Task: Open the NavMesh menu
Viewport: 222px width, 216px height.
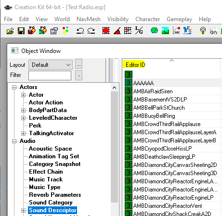Action: pyautogui.click(x=89, y=19)
